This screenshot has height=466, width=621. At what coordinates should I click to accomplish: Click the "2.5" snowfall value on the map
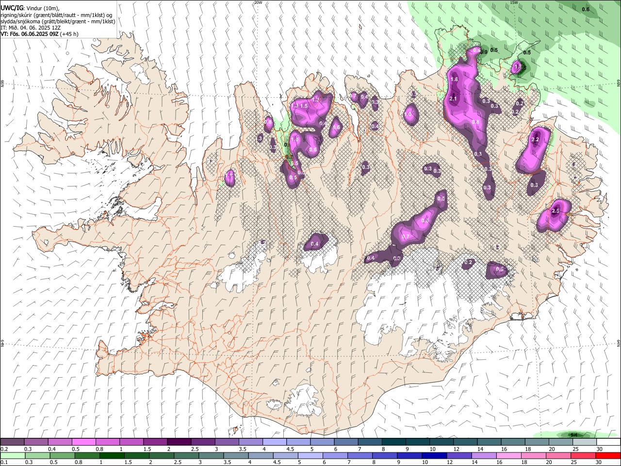point(556,211)
